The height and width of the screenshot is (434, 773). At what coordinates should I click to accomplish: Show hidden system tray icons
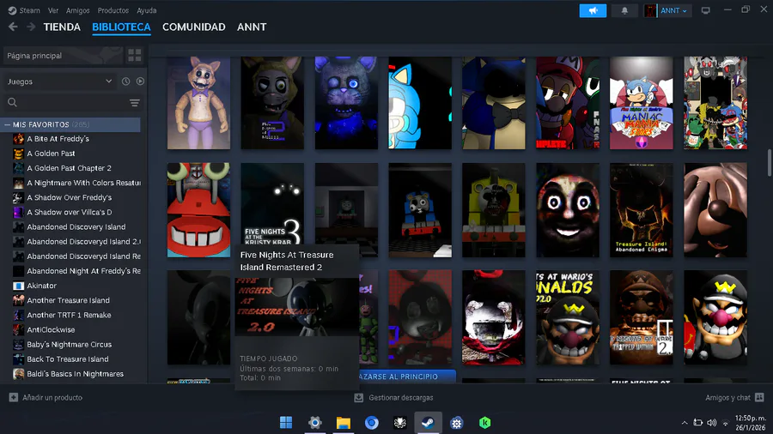coord(685,423)
